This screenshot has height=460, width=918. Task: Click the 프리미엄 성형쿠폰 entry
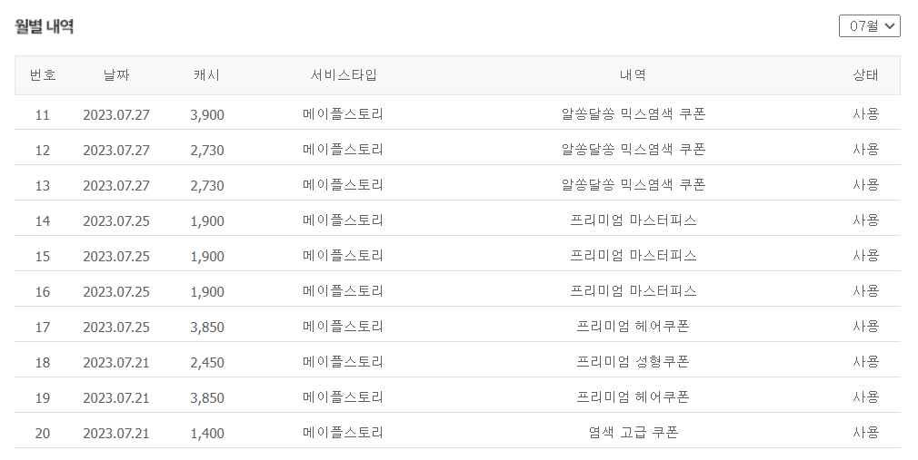coord(634,362)
